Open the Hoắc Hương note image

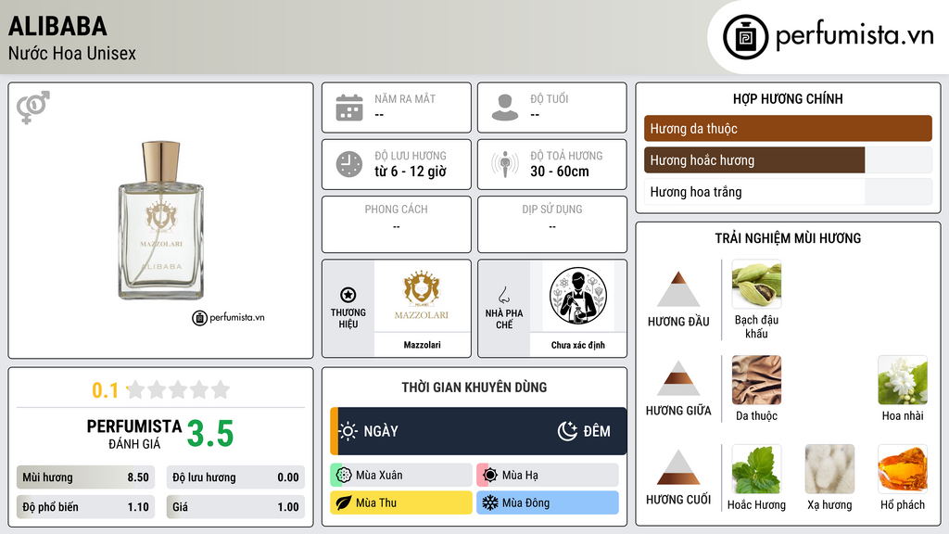(756, 468)
